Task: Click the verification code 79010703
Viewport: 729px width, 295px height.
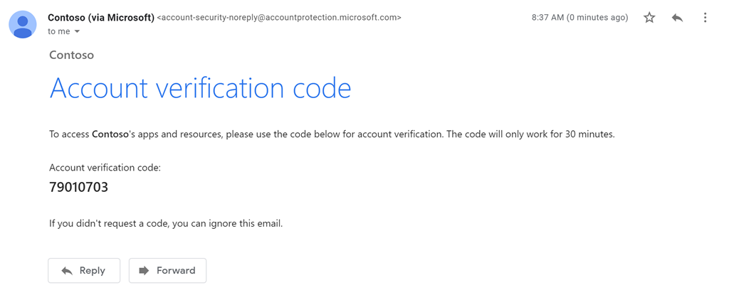Action: point(78,188)
